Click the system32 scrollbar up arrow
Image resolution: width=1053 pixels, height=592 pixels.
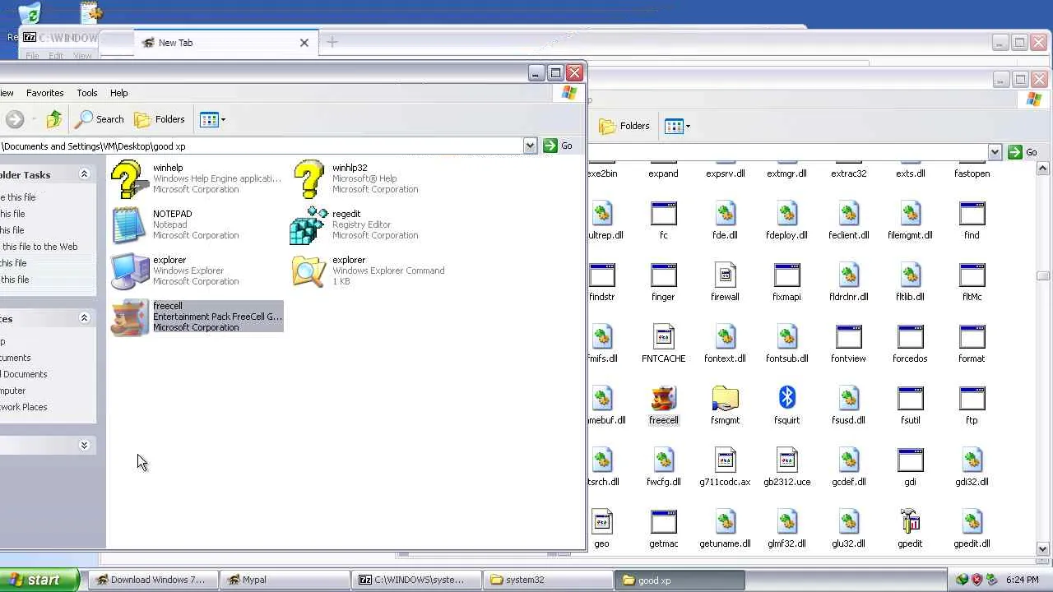click(1042, 169)
